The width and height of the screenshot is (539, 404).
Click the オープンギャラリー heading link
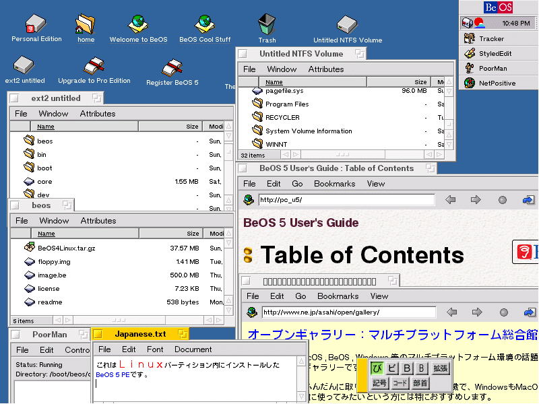click(392, 335)
